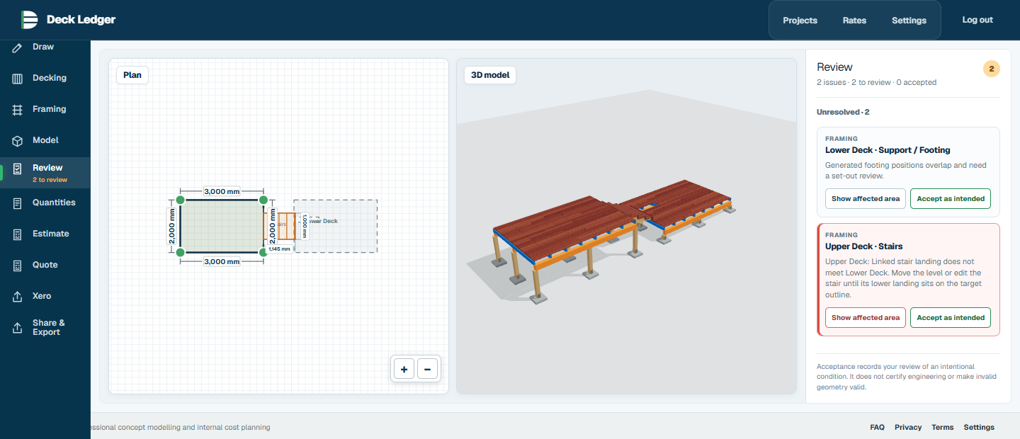
Task: Click the left 2,000 mm dimension label
Action: 171,226
